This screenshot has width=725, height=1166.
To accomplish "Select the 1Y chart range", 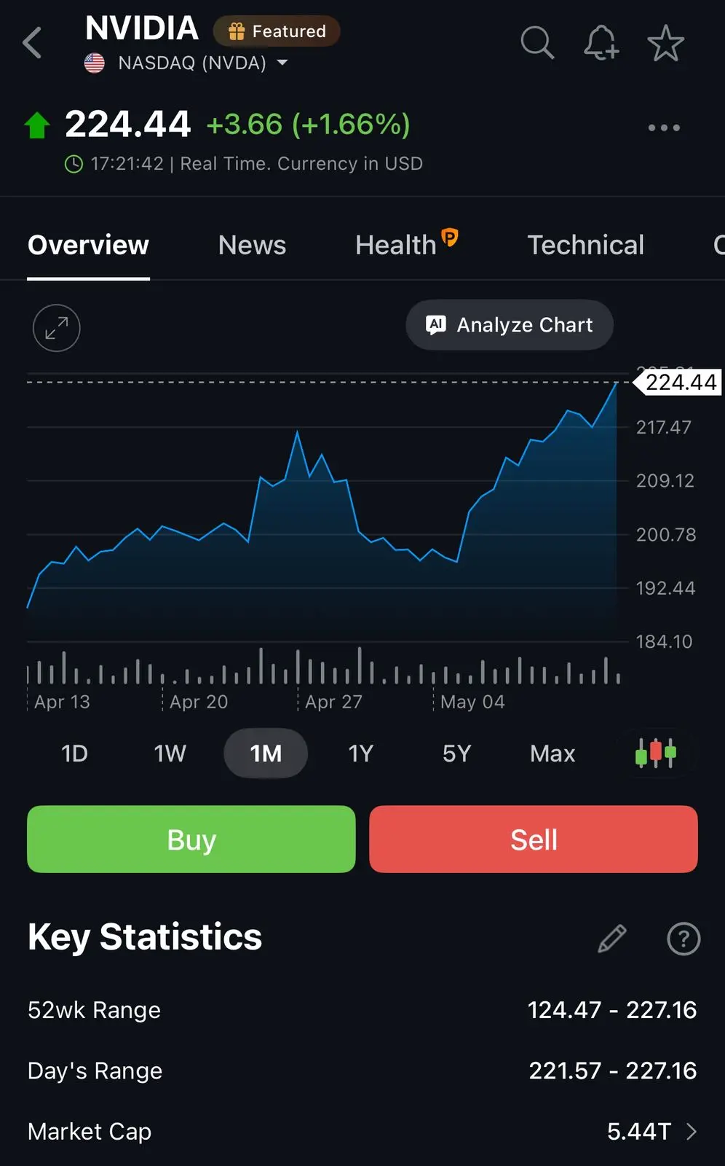I will click(x=361, y=753).
